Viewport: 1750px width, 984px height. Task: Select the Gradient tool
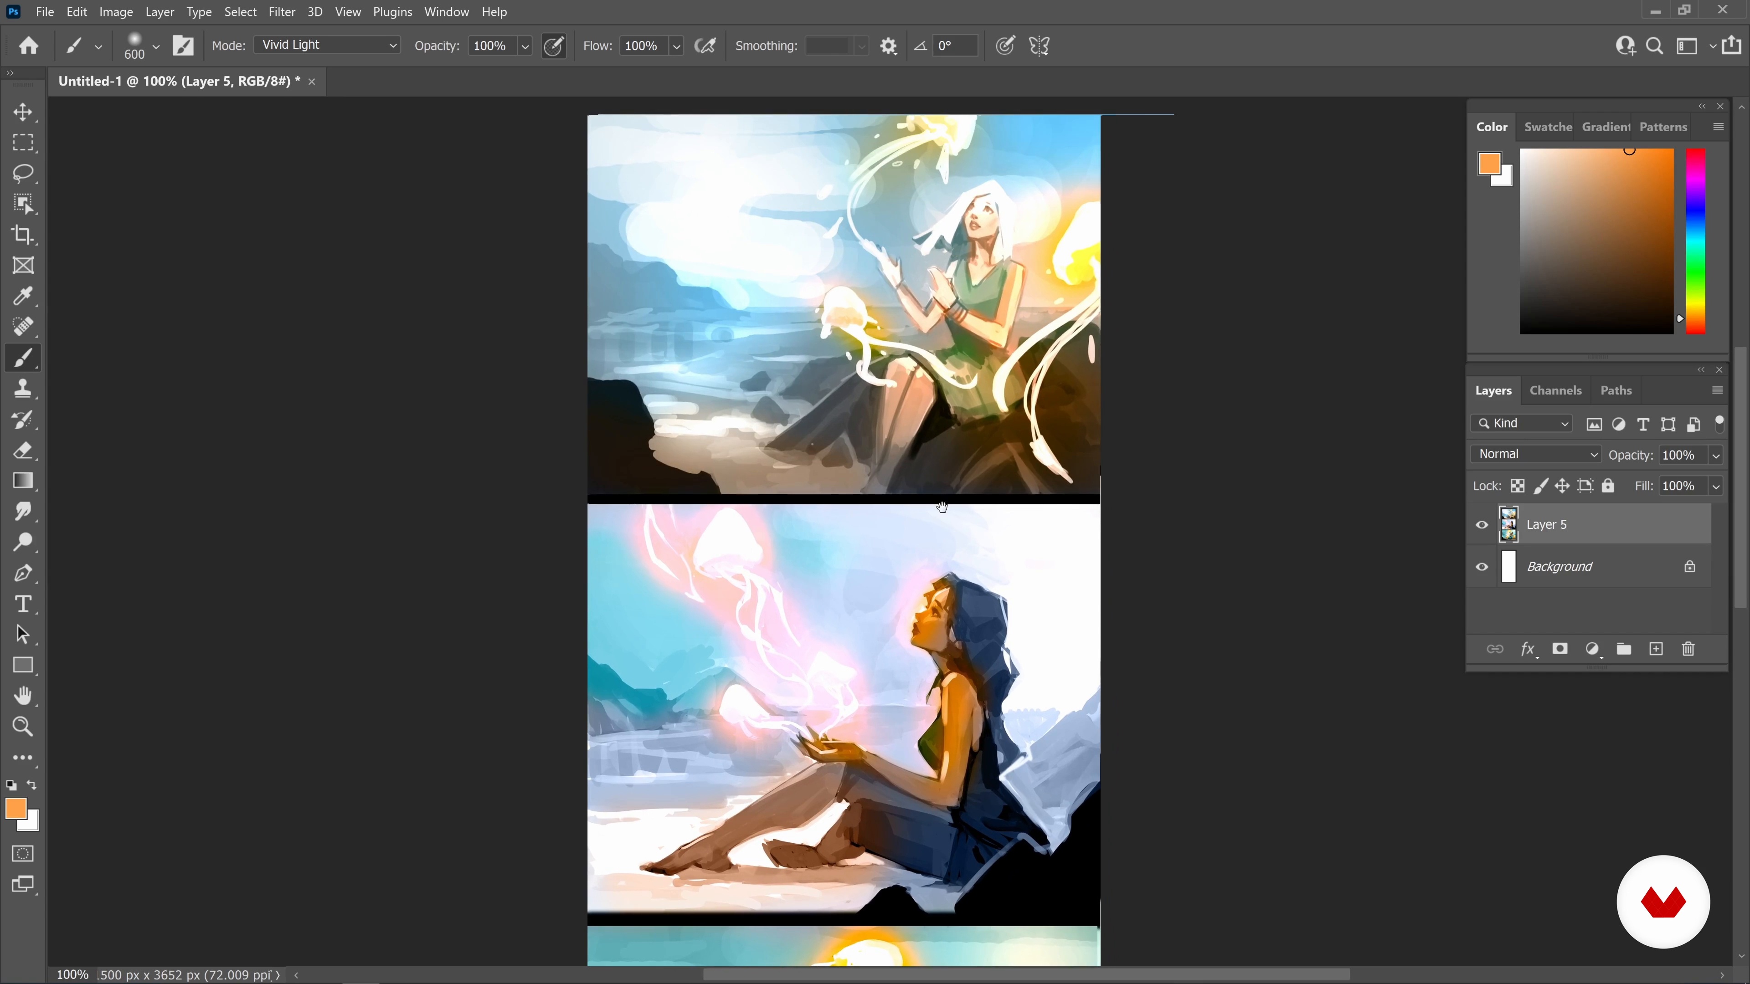coord(23,481)
